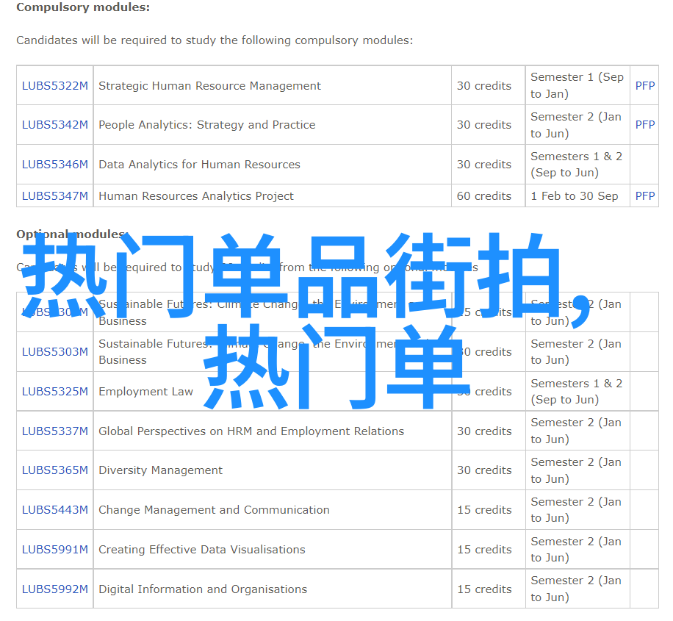Follow the LUBS5347M module link
This screenshot has width=673, height=621.
tap(54, 196)
